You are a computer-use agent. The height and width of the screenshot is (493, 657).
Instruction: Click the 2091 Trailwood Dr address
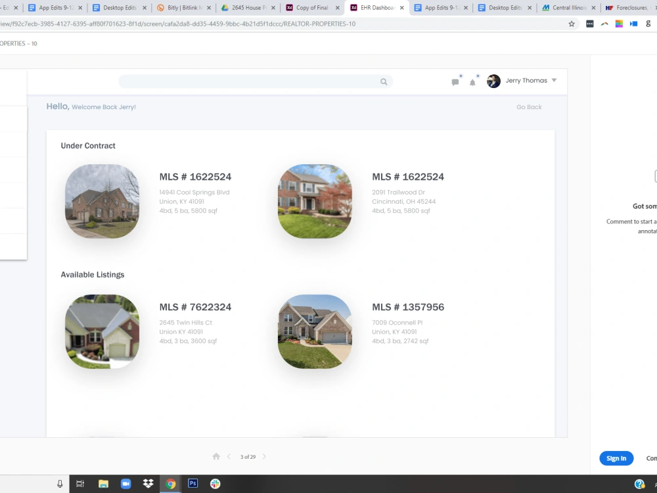point(399,193)
